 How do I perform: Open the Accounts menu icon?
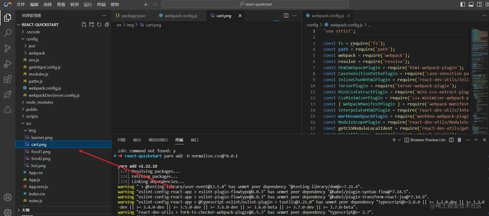tap(8, 197)
